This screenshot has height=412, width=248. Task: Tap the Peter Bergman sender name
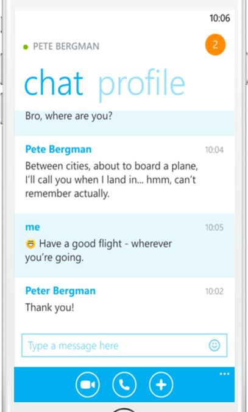coord(60,291)
